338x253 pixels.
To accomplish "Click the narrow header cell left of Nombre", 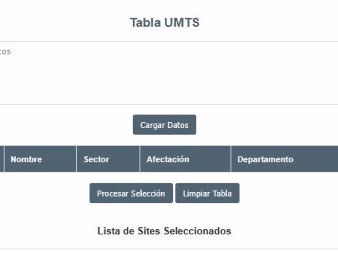I will tap(2, 159).
